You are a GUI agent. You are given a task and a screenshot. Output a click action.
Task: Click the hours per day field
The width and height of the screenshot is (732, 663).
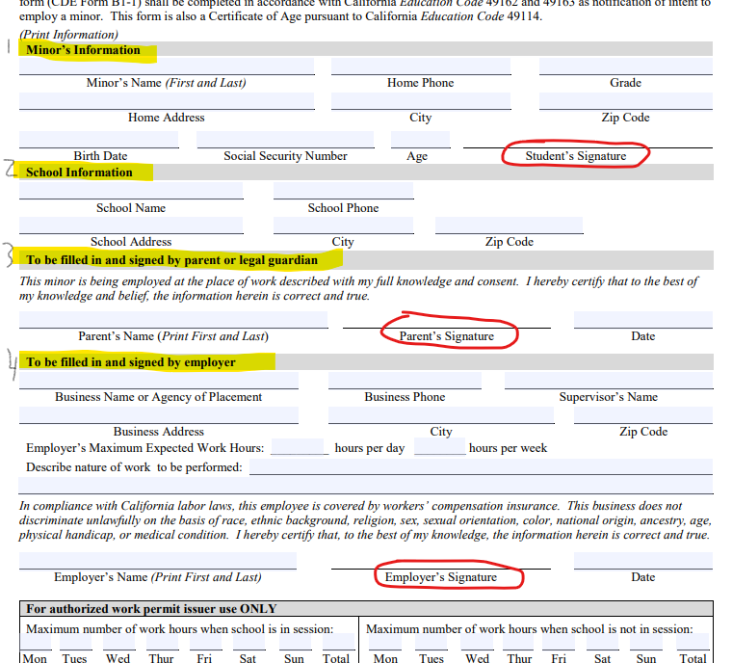pyautogui.click(x=300, y=448)
